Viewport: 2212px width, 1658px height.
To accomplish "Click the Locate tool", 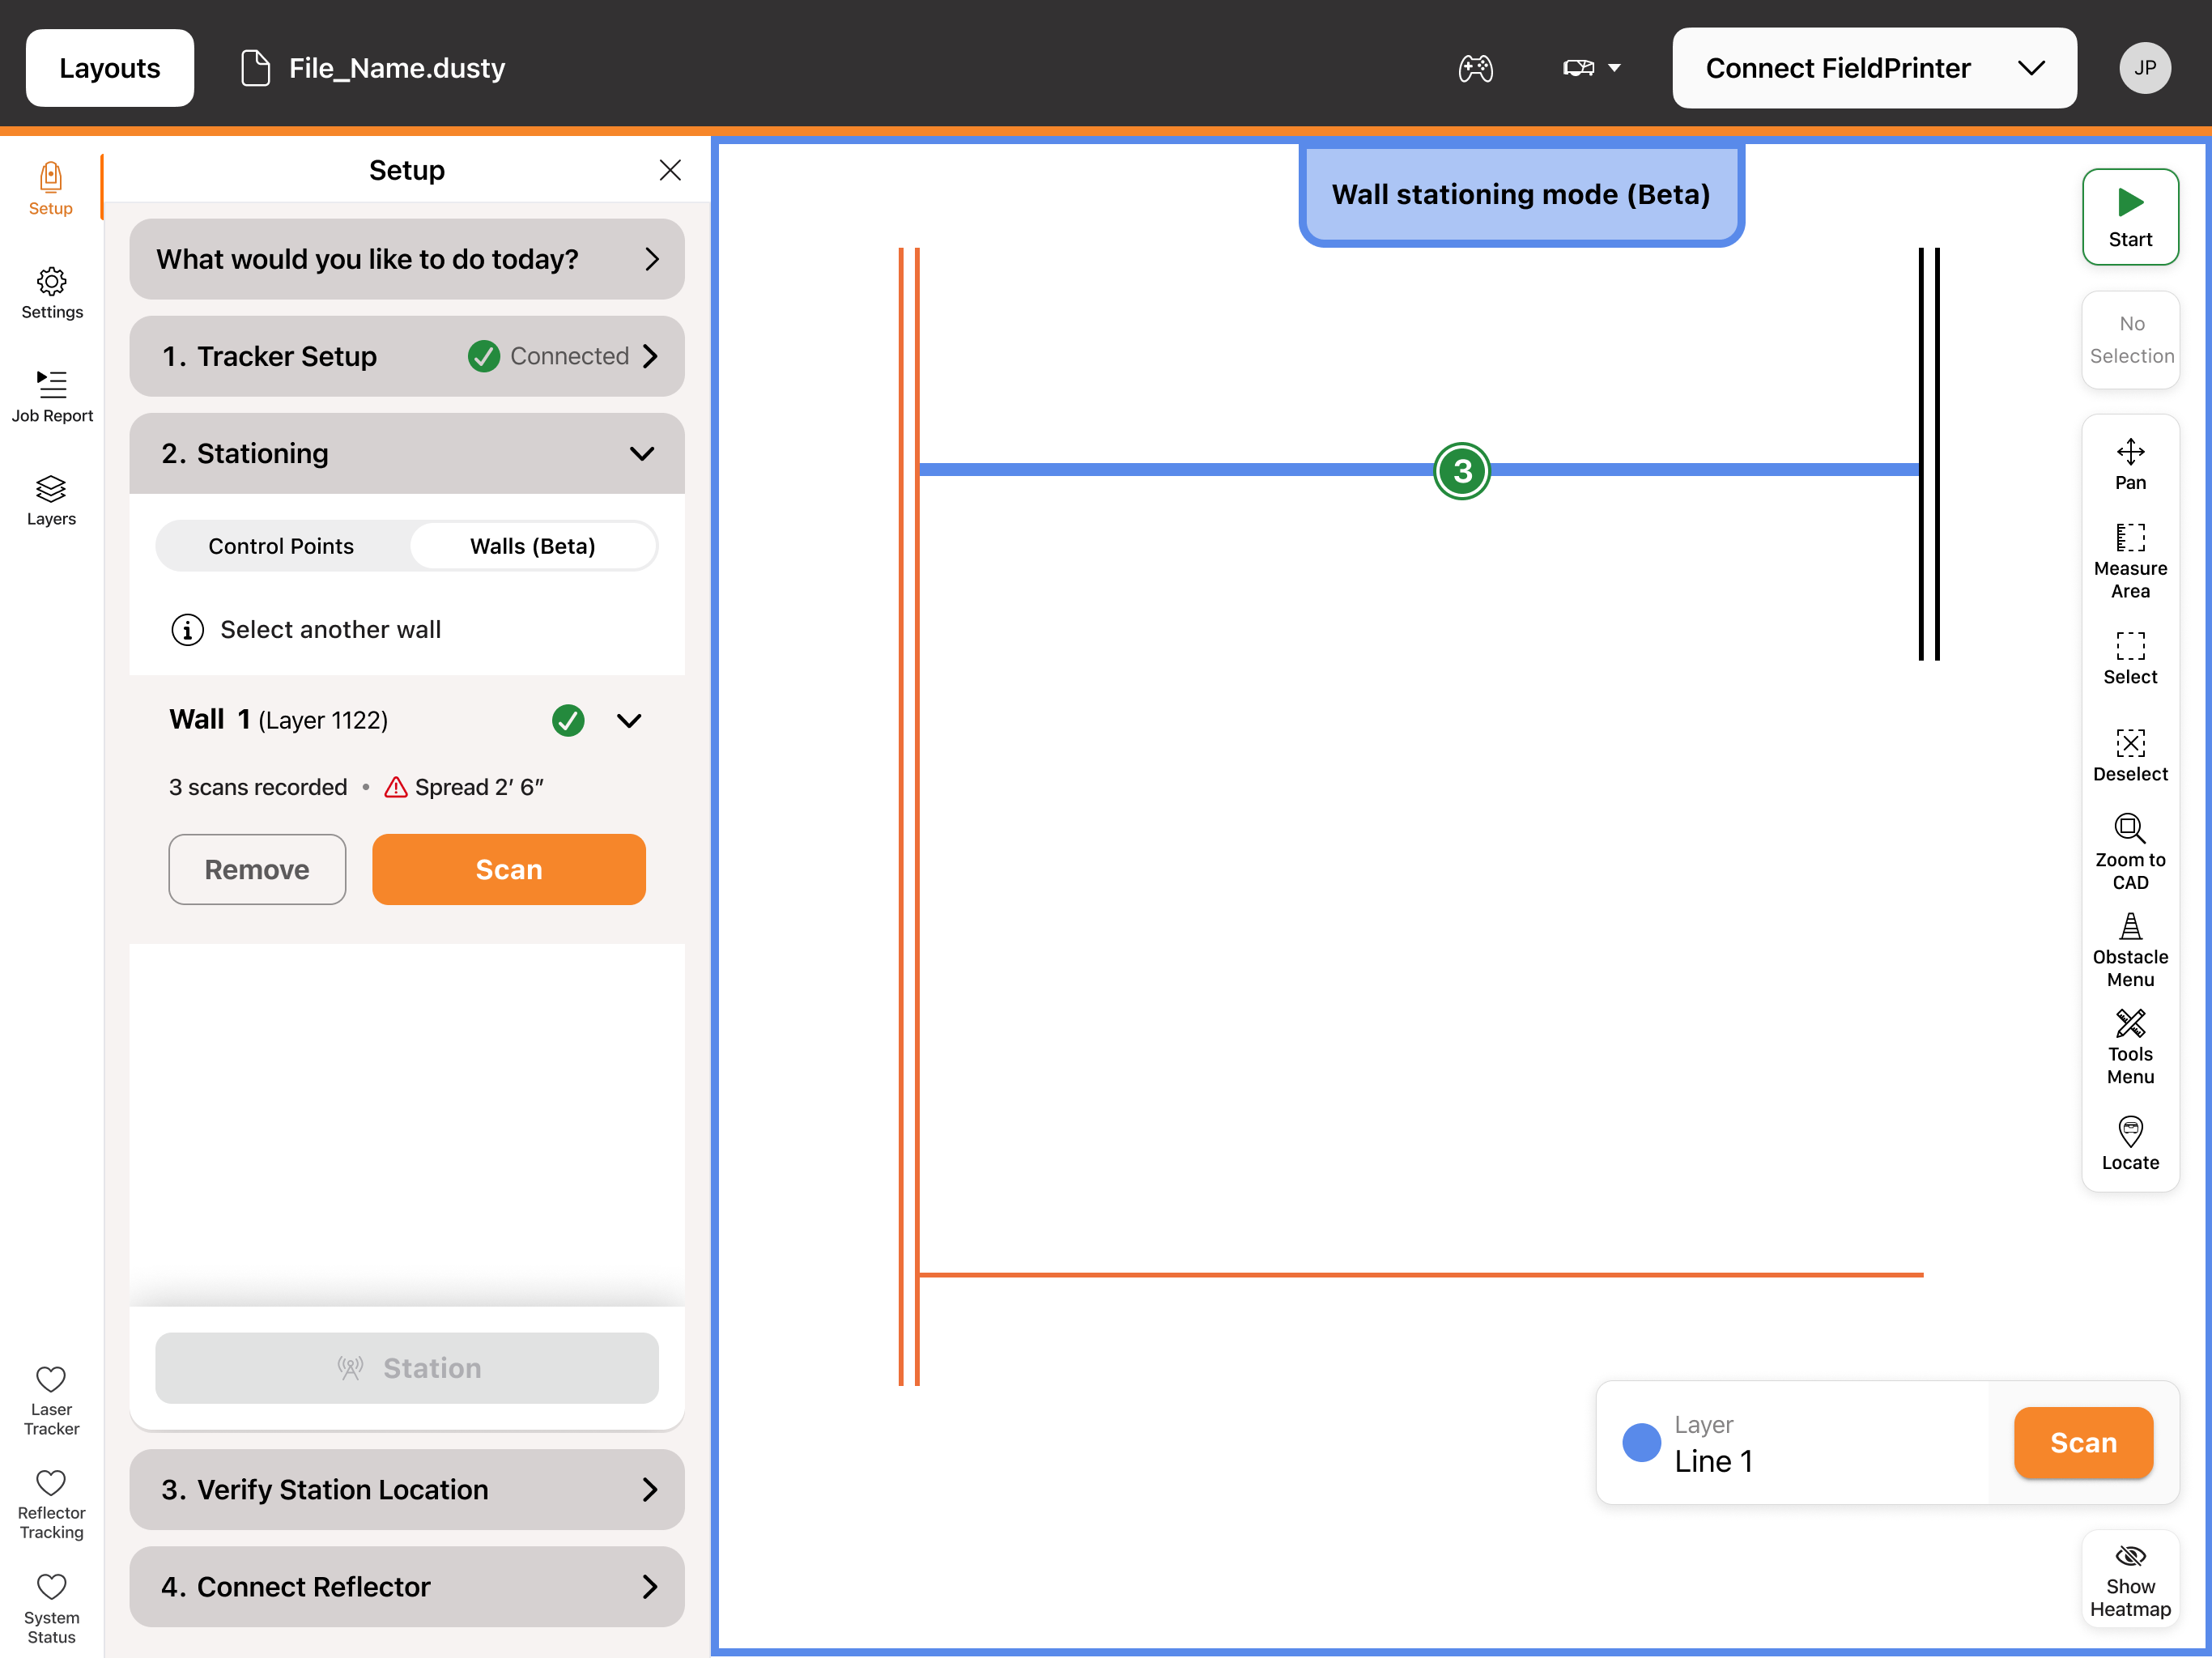I will point(2130,1144).
